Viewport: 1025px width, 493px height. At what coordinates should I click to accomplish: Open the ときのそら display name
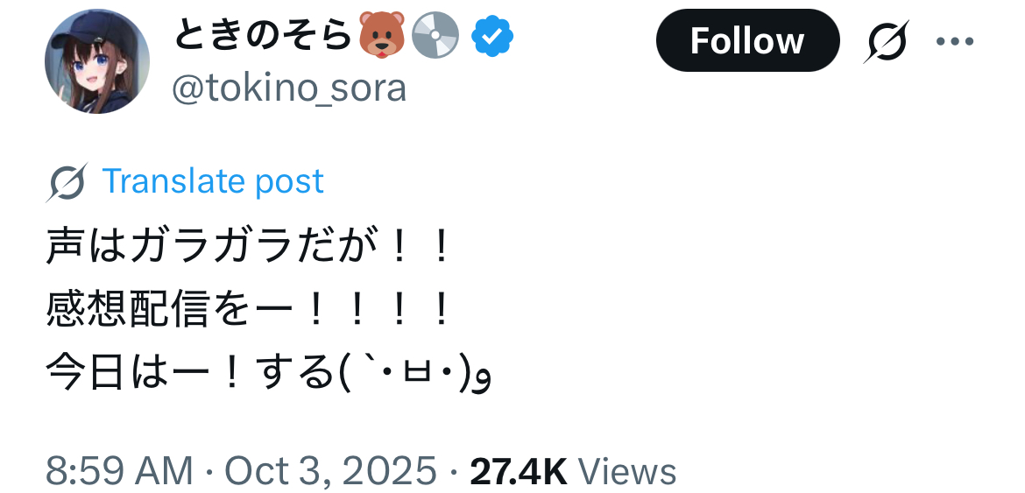point(264,36)
